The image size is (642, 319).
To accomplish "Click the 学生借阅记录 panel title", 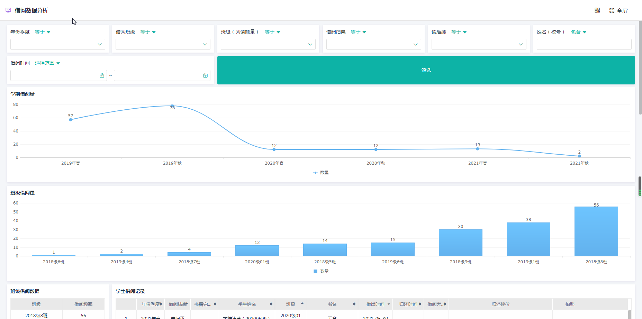I will pyautogui.click(x=130, y=291).
